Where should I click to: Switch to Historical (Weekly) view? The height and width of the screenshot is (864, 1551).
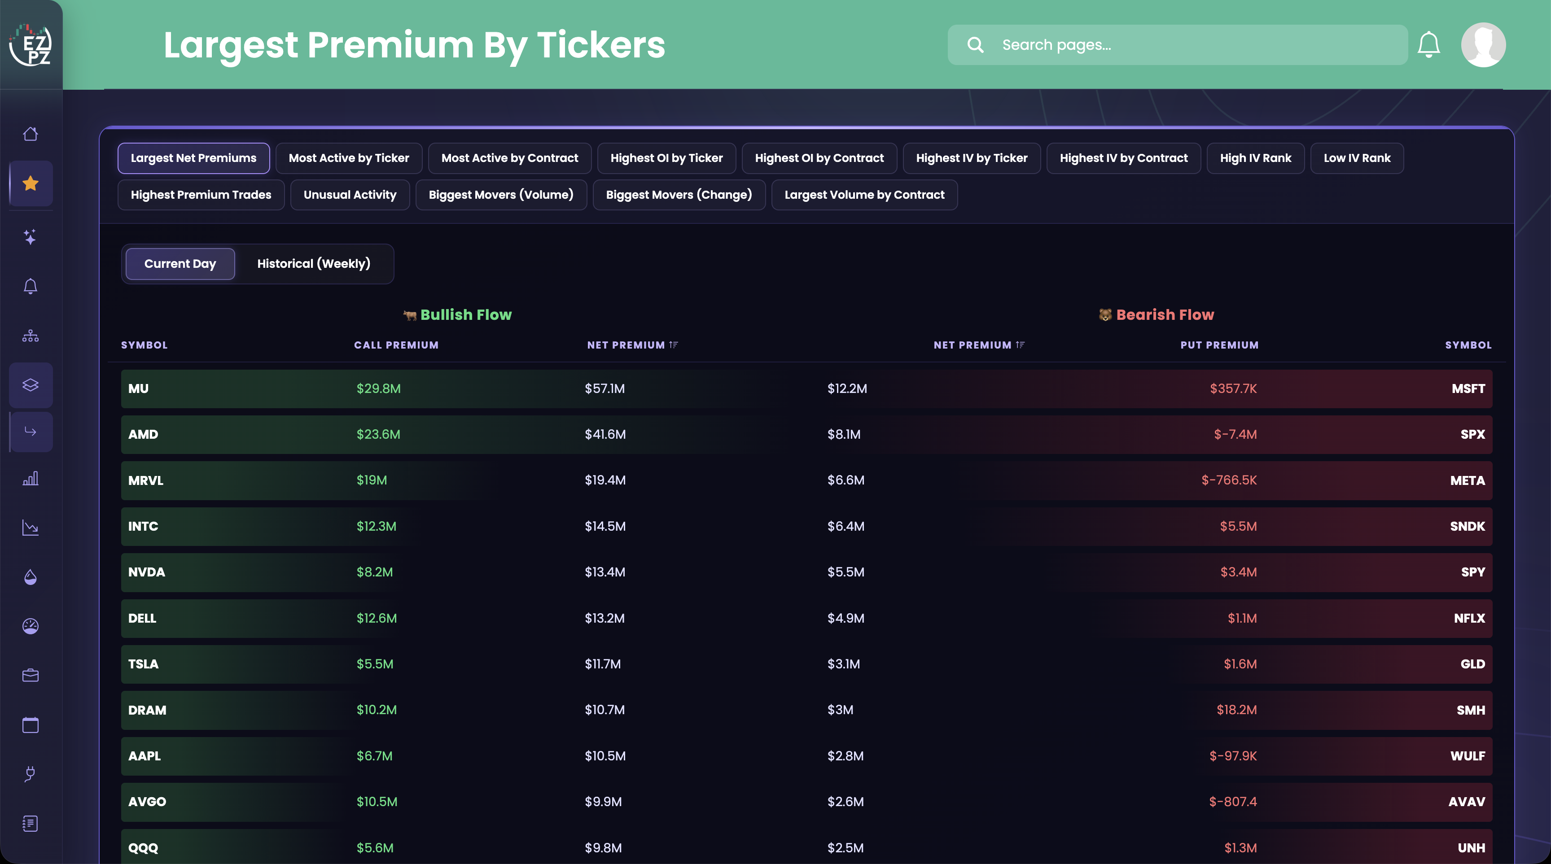pyautogui.click(x=314, y=263)
